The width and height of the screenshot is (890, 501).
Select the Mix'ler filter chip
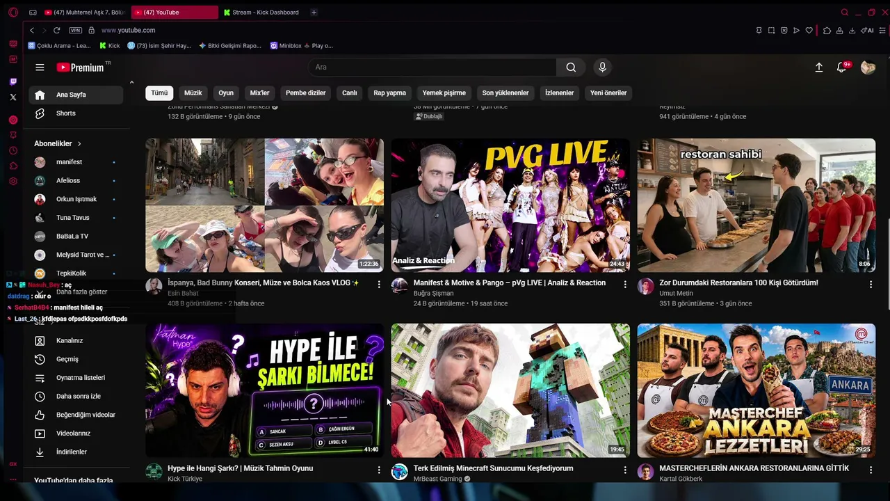pos(259,93)
